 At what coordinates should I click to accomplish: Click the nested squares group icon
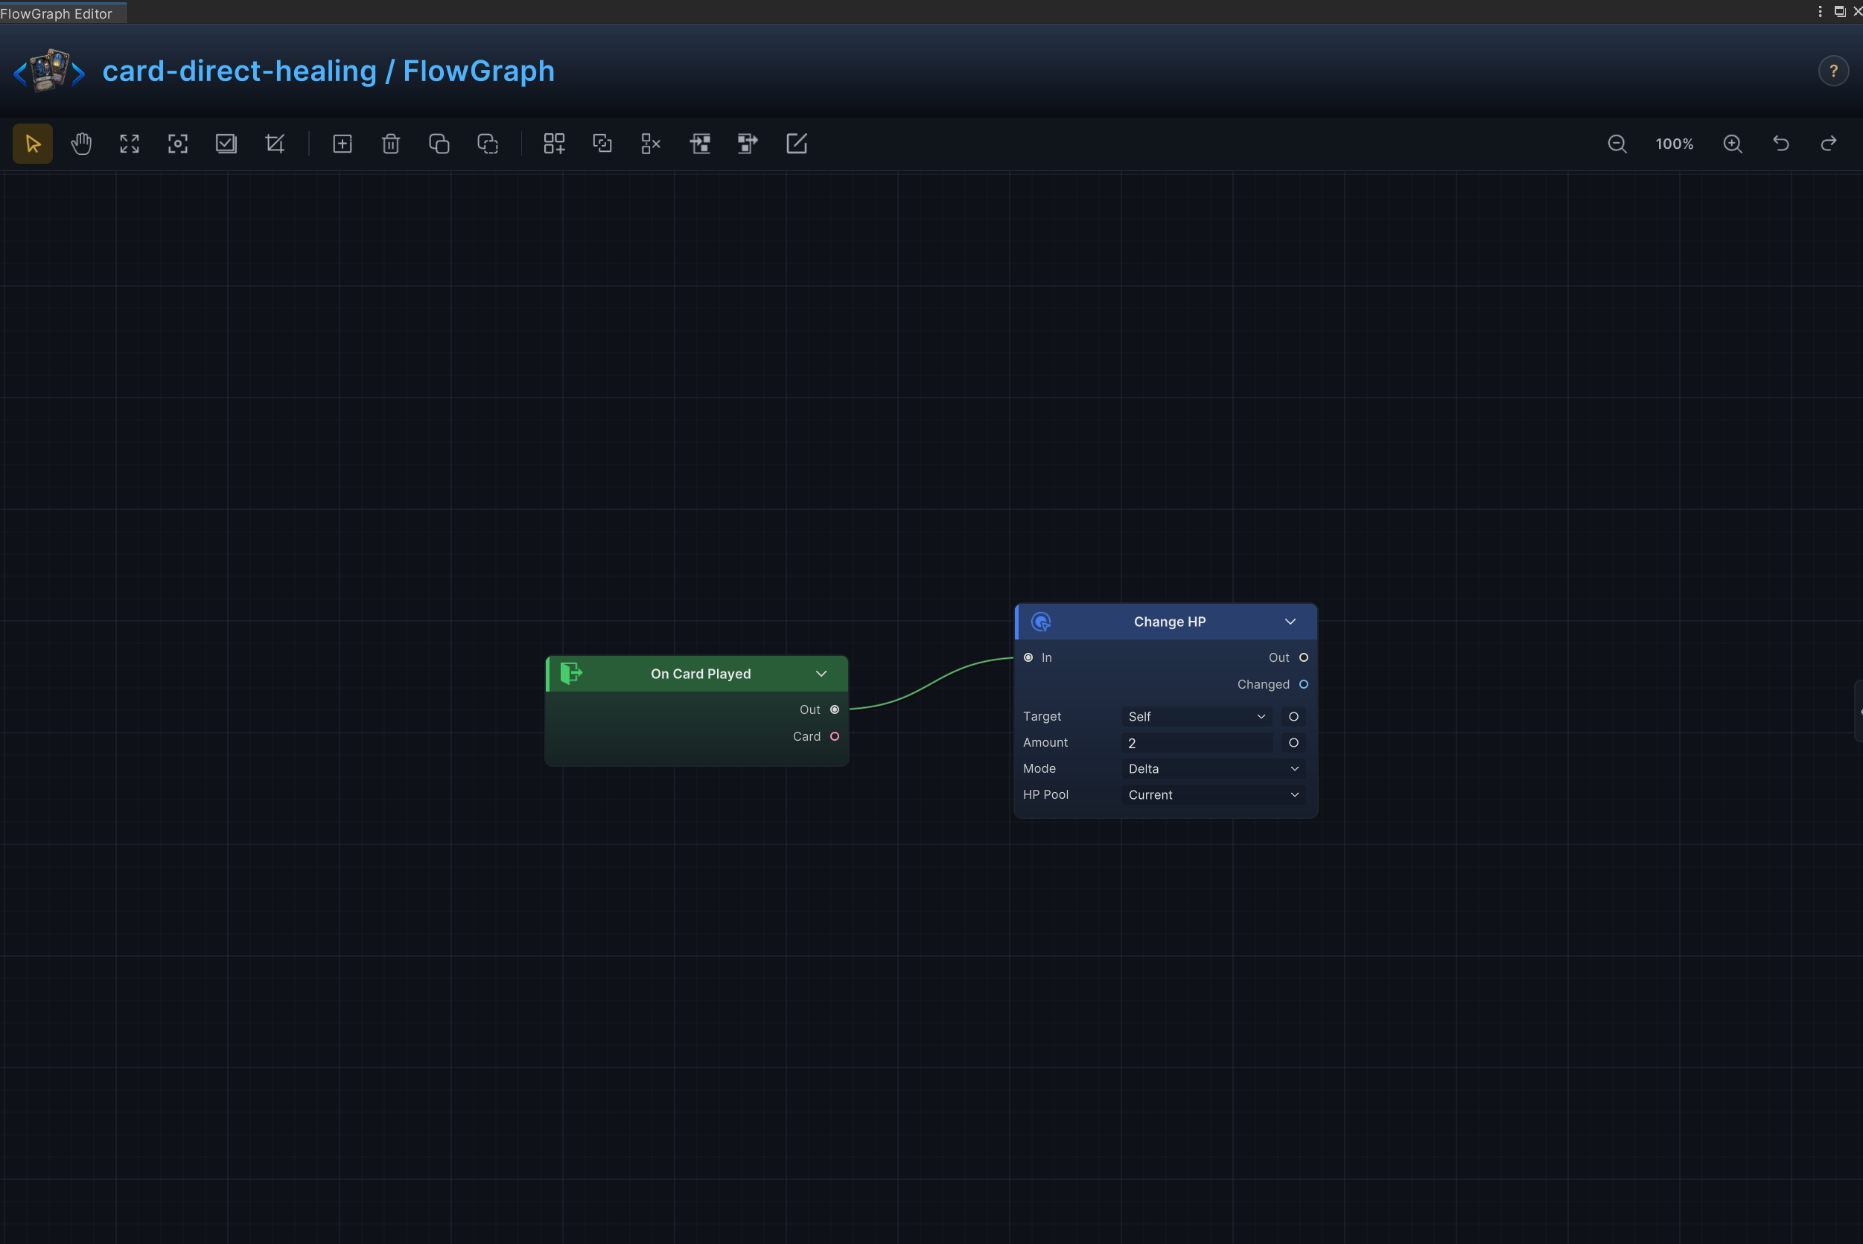tap(602, 144)
